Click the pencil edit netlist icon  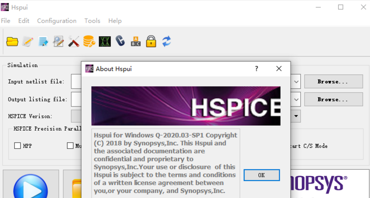(x=27, y=42)
